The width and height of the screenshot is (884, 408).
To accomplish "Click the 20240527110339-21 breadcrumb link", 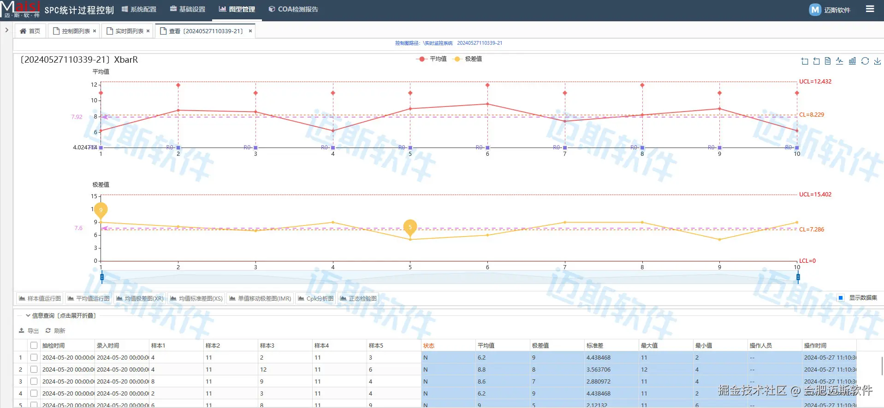I will click(x=480, y=43).
